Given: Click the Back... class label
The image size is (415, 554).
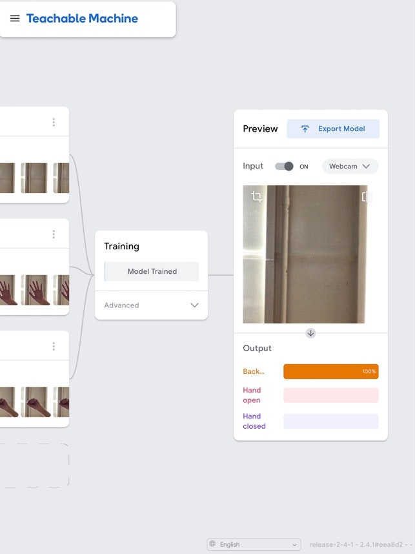Looking at the screenshot, I should click(x=254, y=371).
